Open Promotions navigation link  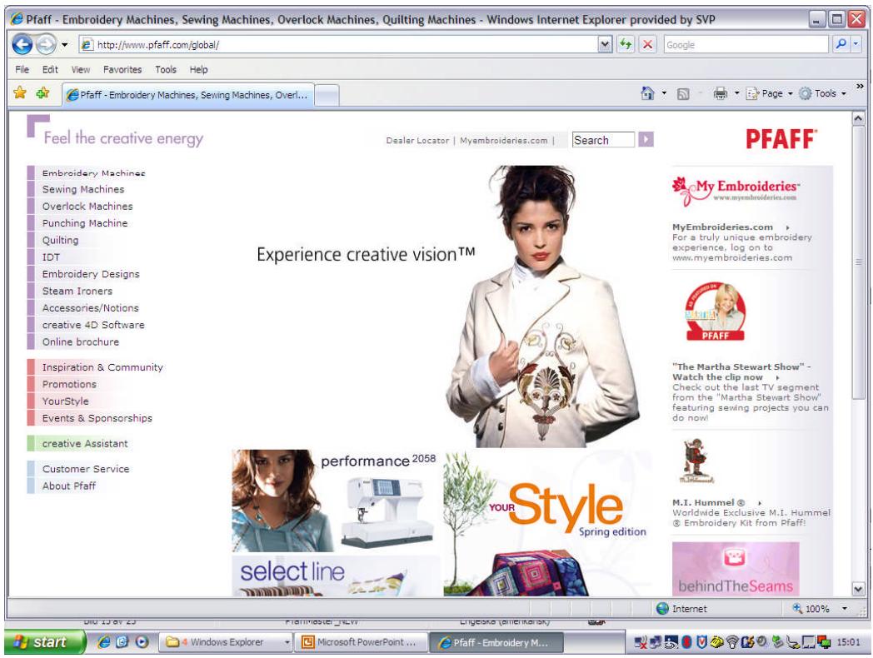point(69,384)
